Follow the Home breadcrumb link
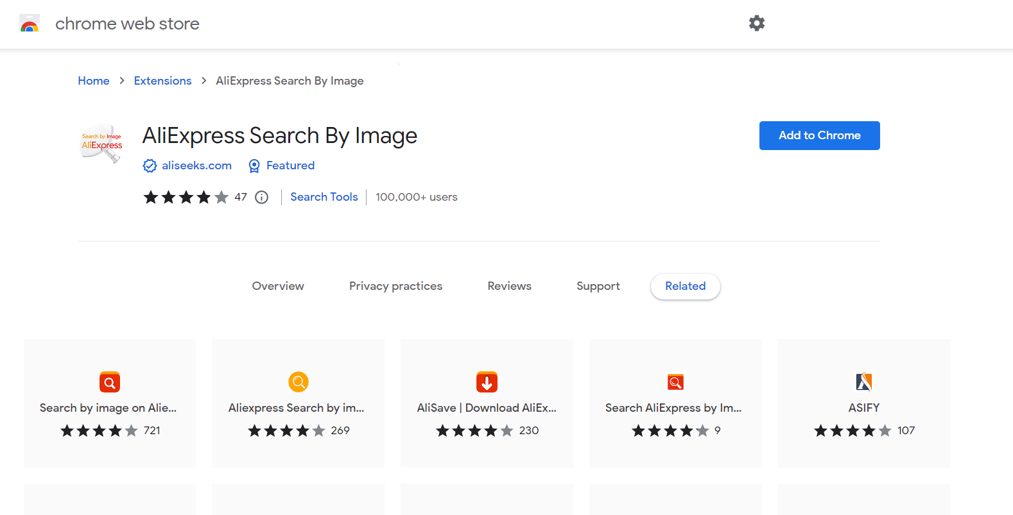This screenshot has height=515, width=1013. pyautogui.click(x=94, y=81)
